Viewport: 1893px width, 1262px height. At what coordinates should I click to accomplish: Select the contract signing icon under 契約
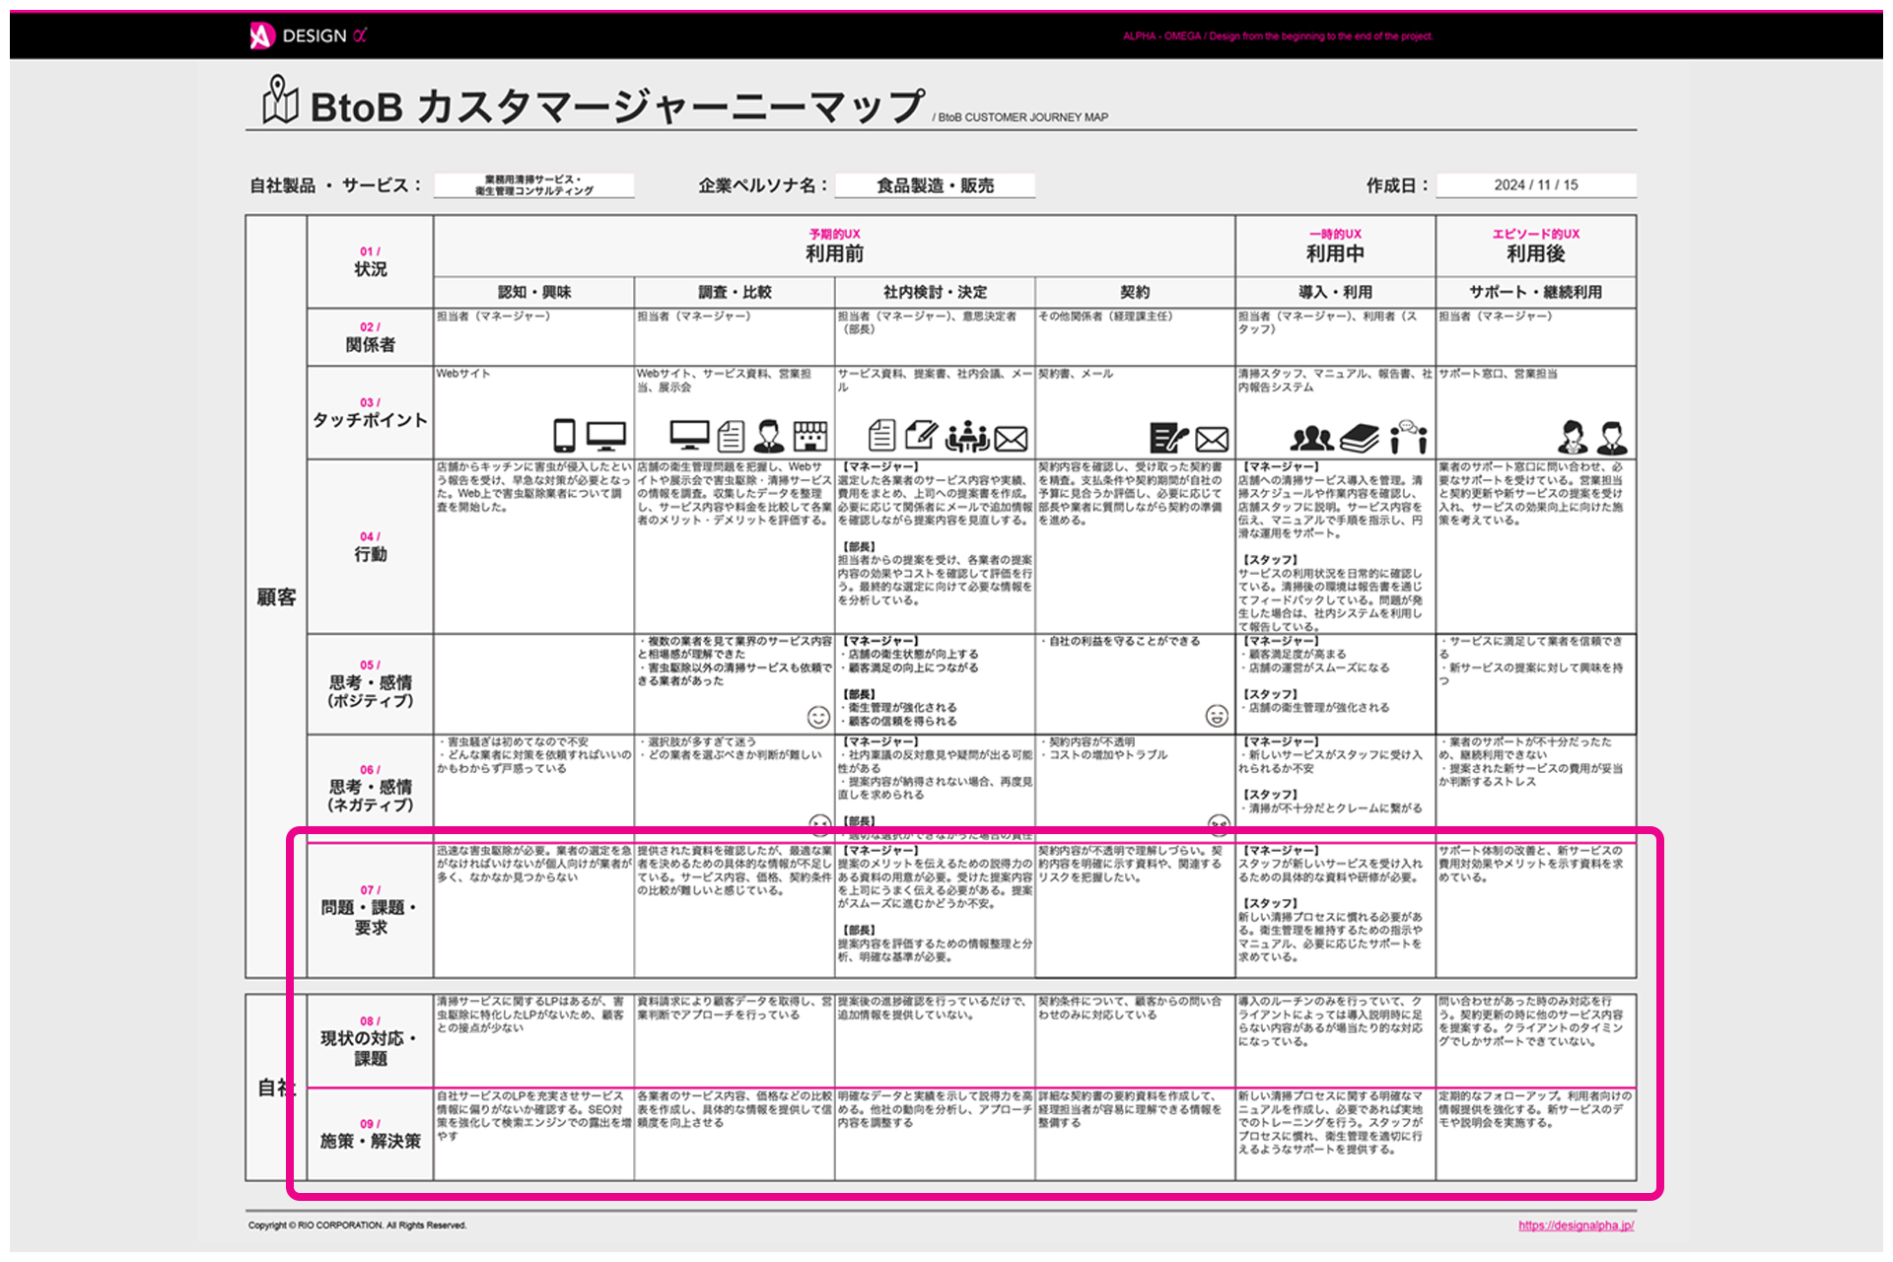pos(1169,437)
